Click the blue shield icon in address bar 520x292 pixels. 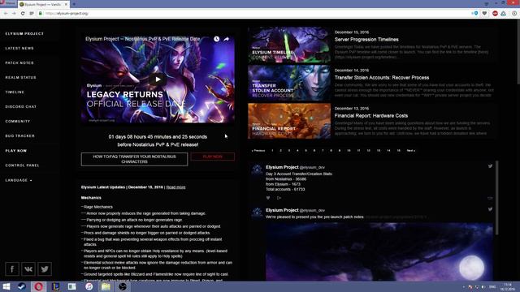click(x=475, y=14)
